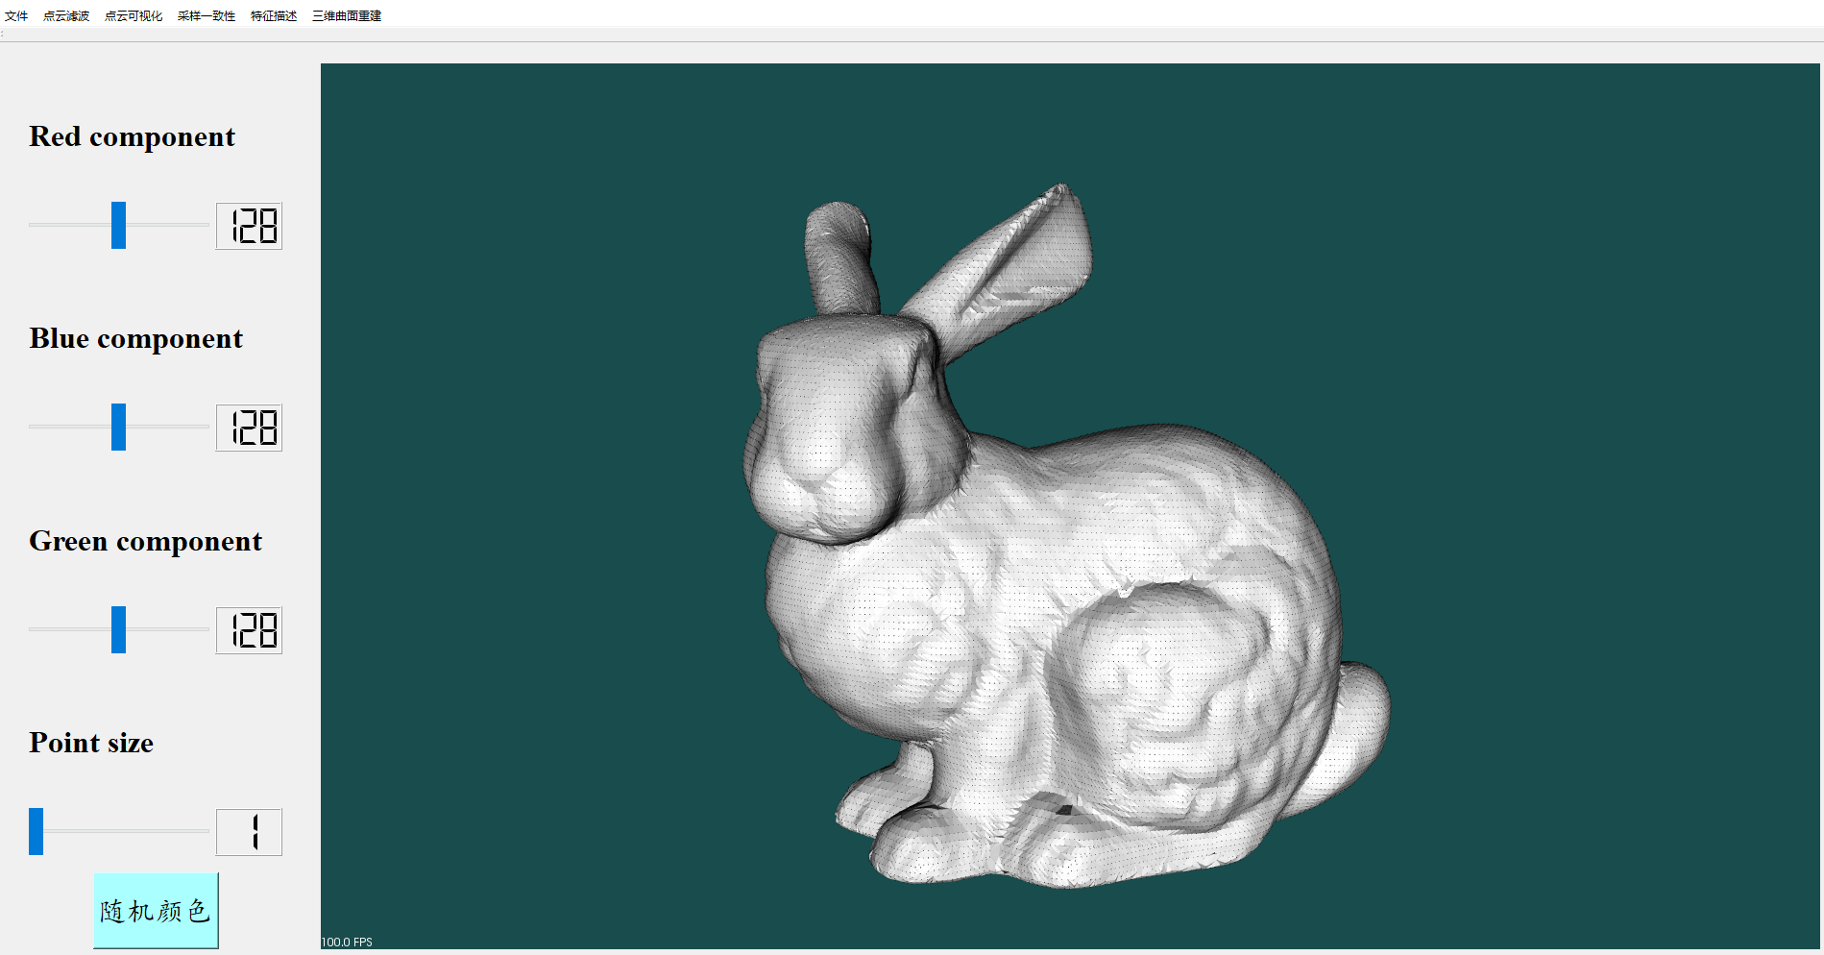
Task: Click the Blue component label
Action: 135,339
